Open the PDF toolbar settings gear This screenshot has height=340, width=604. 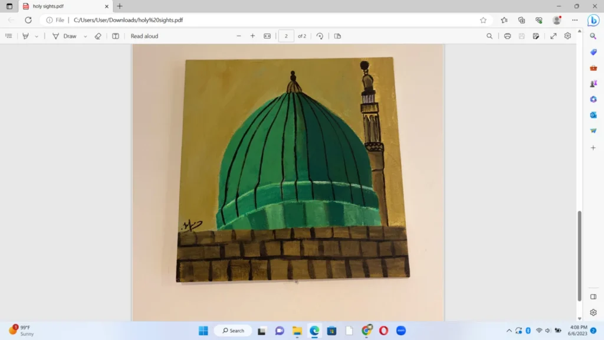coord(567,36)
